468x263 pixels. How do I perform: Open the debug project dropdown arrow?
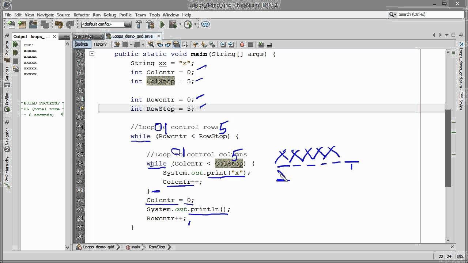click(x=180, y=24)
